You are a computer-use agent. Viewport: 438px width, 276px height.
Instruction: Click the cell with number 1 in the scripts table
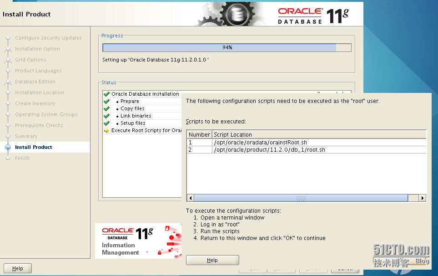point(200,143)
